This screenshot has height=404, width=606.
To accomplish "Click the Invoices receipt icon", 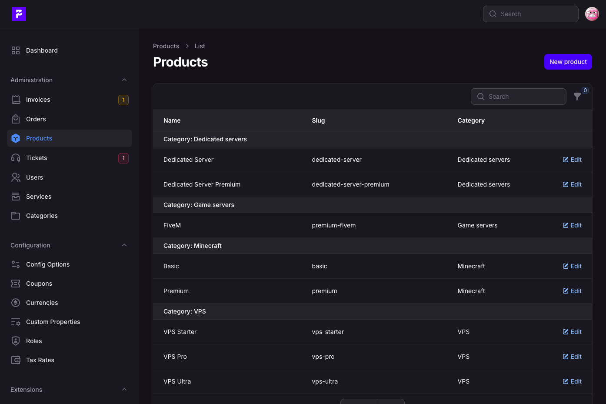I will 16,100.
